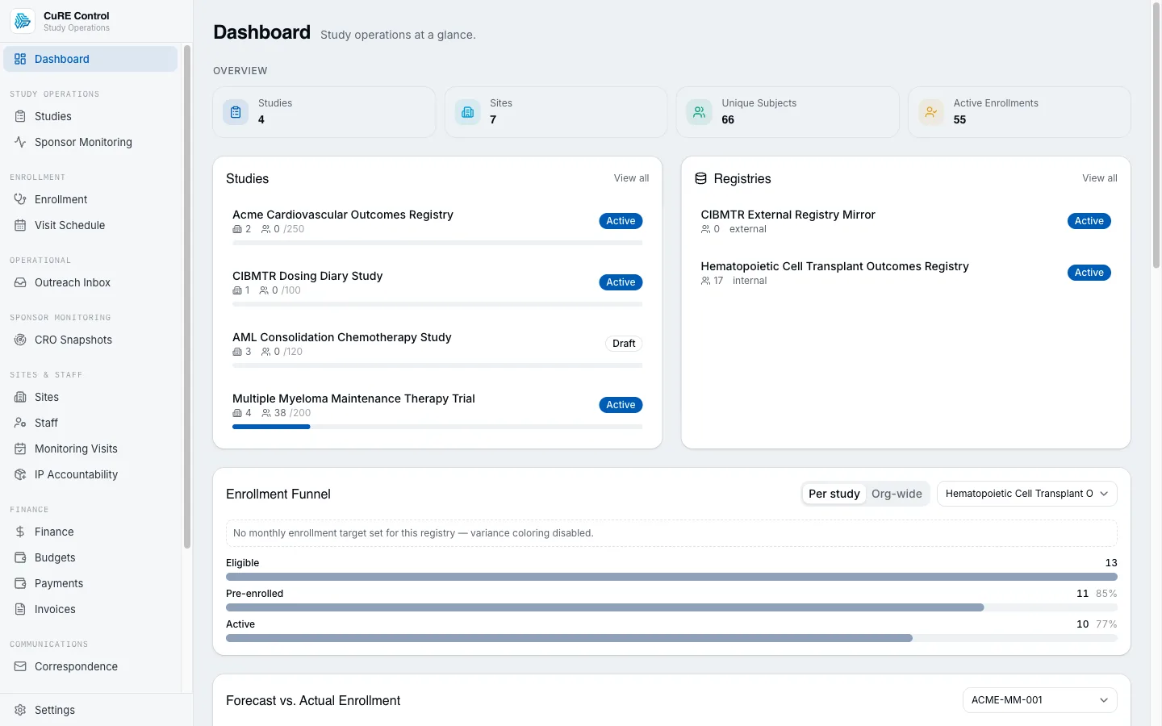1162x726 pixels.
Task: Open the Correspondence menu item
Action: pyautogui.click(x=90, y=666)
